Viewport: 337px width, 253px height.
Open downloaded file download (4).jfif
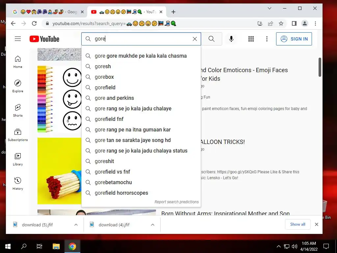tap(114, 225)
